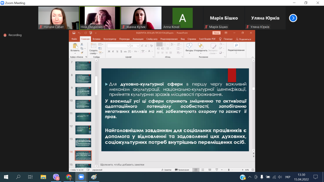
Task: Click the Поделиться share button
Action: (x=244, y=39)
